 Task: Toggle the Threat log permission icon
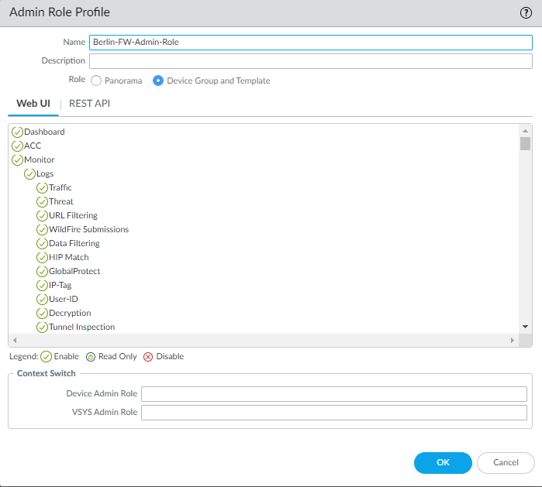tap(42, 202)
